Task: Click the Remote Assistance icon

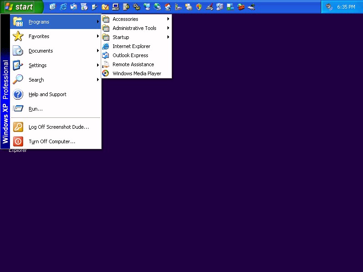Action: (x=105, y=64)
